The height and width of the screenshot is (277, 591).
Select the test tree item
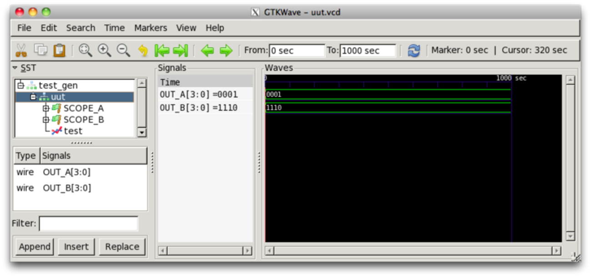[73, 131]
